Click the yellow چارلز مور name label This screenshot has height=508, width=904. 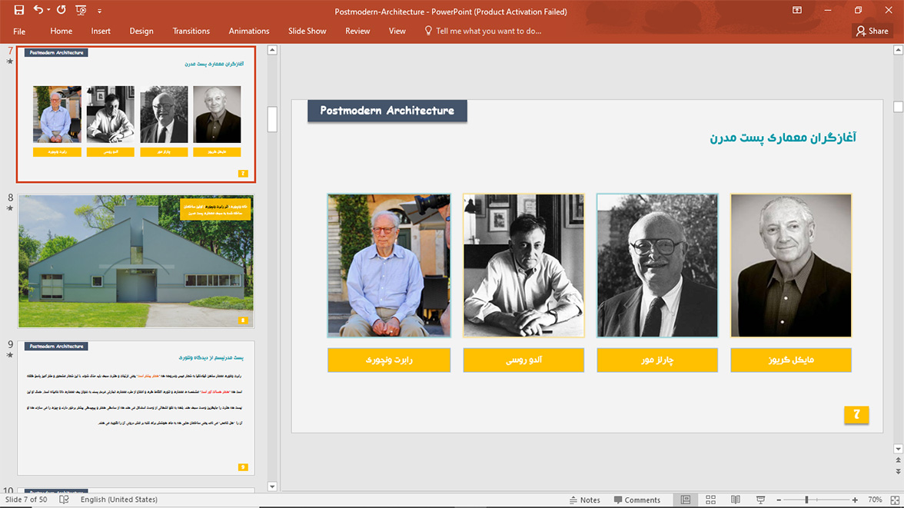pos(657,360)
